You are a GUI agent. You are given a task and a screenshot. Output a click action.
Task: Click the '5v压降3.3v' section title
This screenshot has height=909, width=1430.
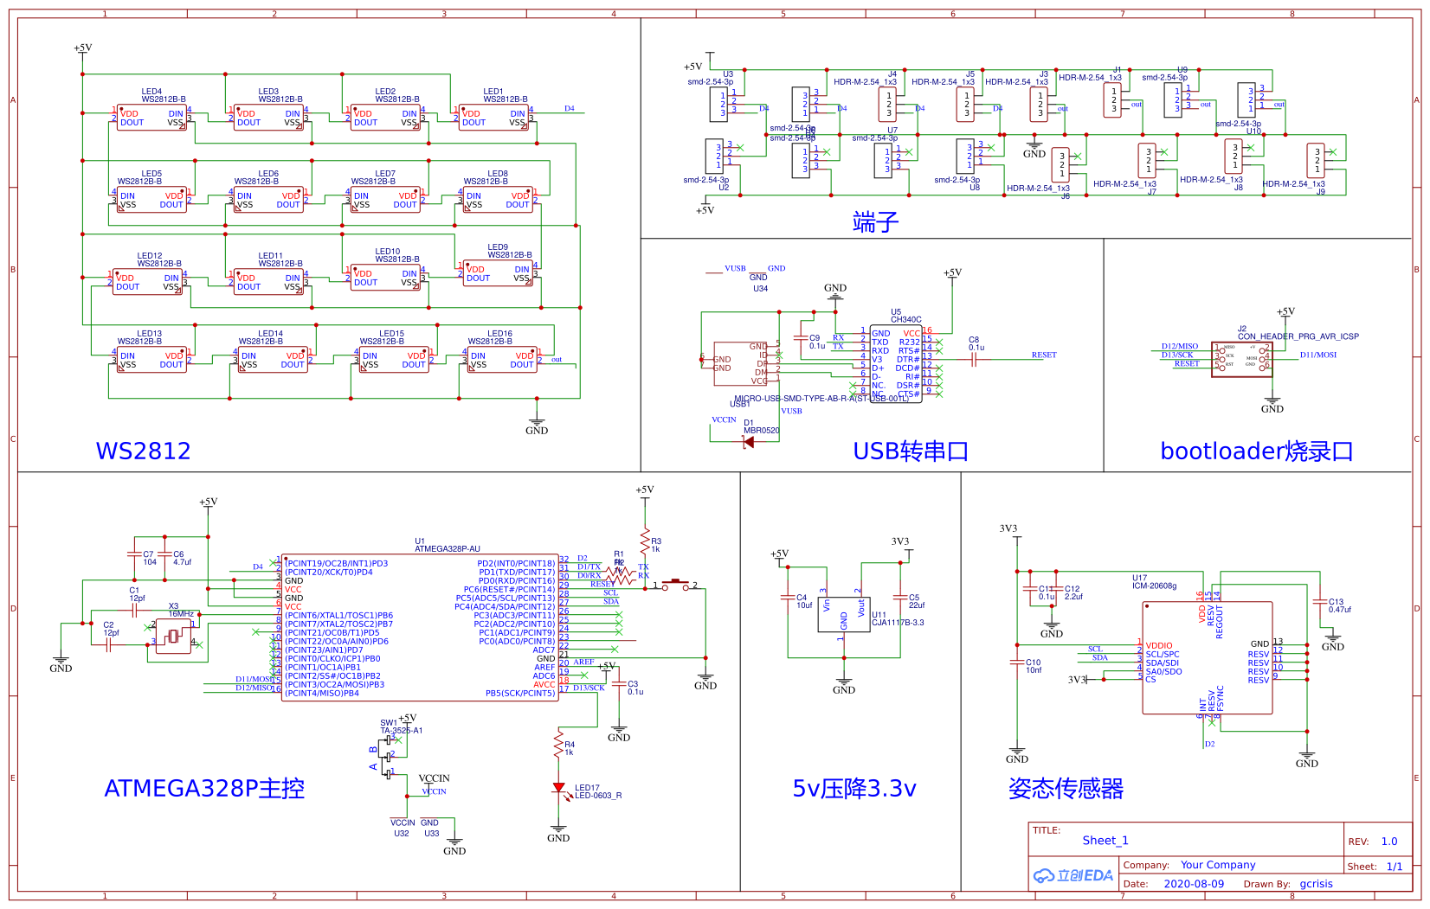click(x=854, y=788)
